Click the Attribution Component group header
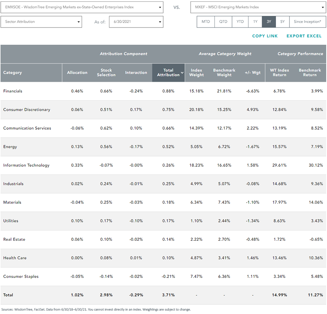 coord(124,54)
